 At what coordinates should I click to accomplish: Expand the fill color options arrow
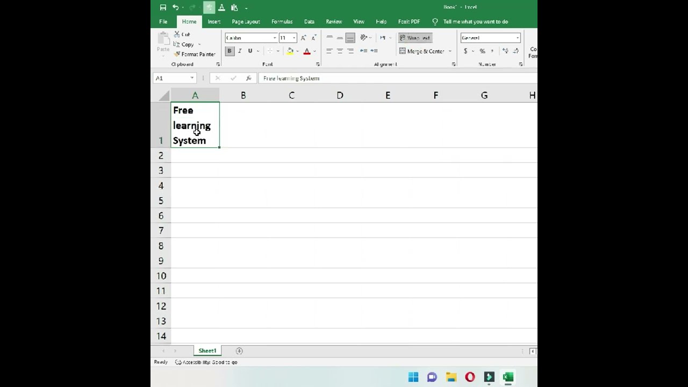[x=298, y=51]
